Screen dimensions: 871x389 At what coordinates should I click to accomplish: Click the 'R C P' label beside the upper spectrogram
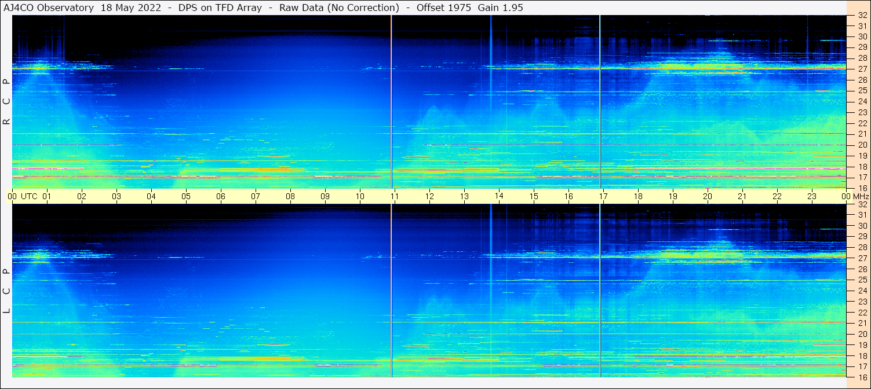tap(6, 102)
